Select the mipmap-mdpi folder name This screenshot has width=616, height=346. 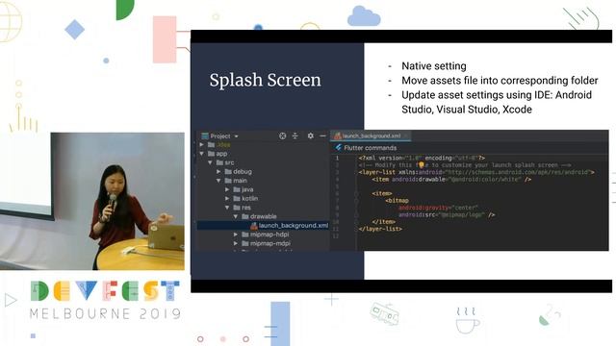pyautogui.click(x=270, y=243)
